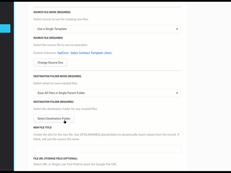The height and width of the screenshot is (173, 231).
Task: Click inside the New File Title input field
Action: 107,149
